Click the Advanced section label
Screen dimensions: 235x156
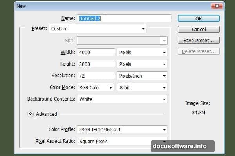click(x=47, y=114)
